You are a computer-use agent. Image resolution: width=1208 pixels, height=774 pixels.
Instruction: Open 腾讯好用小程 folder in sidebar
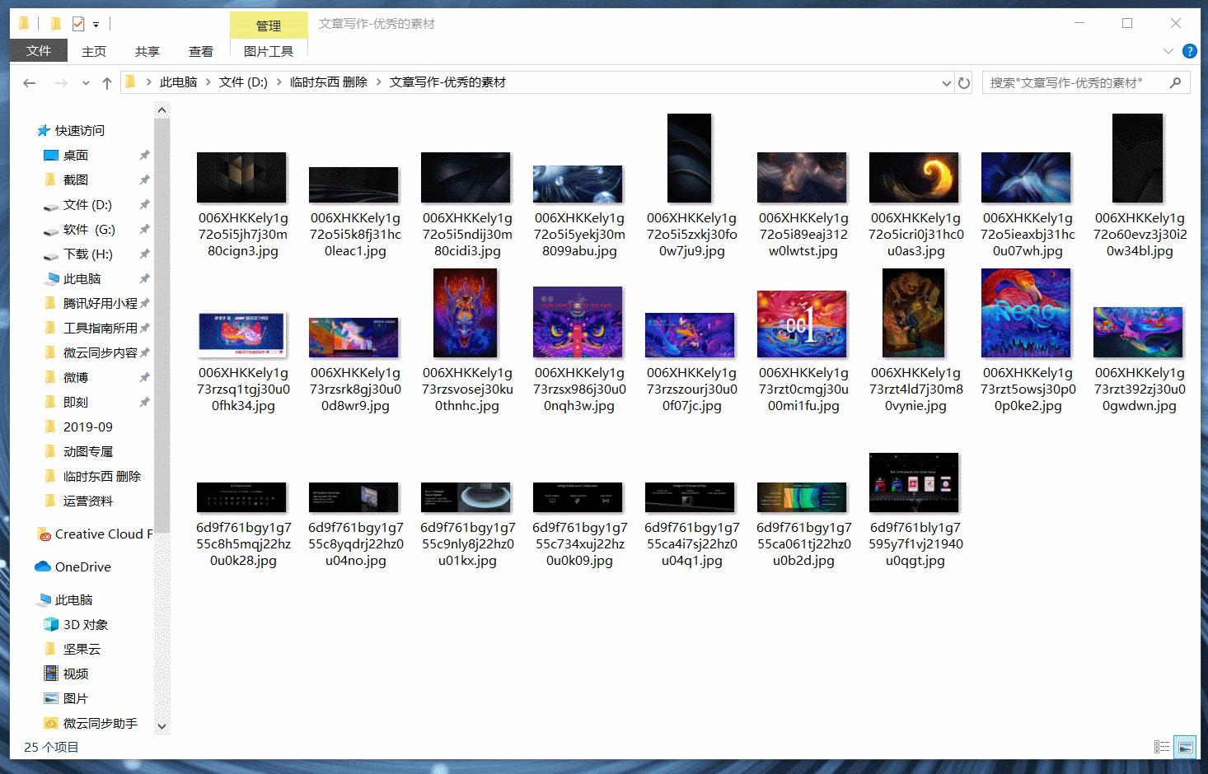point(101,303)
